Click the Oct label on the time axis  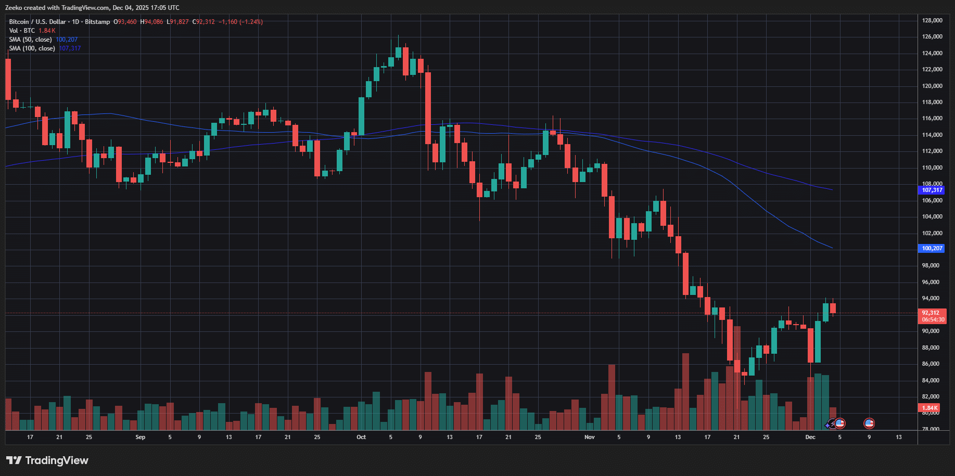click(x=361, y=438)
